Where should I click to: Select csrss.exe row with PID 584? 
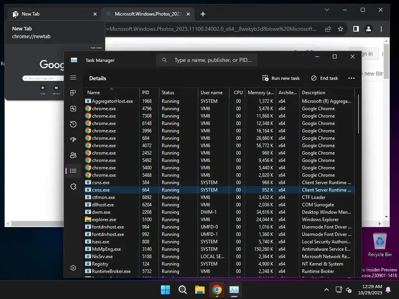[219, 183]
